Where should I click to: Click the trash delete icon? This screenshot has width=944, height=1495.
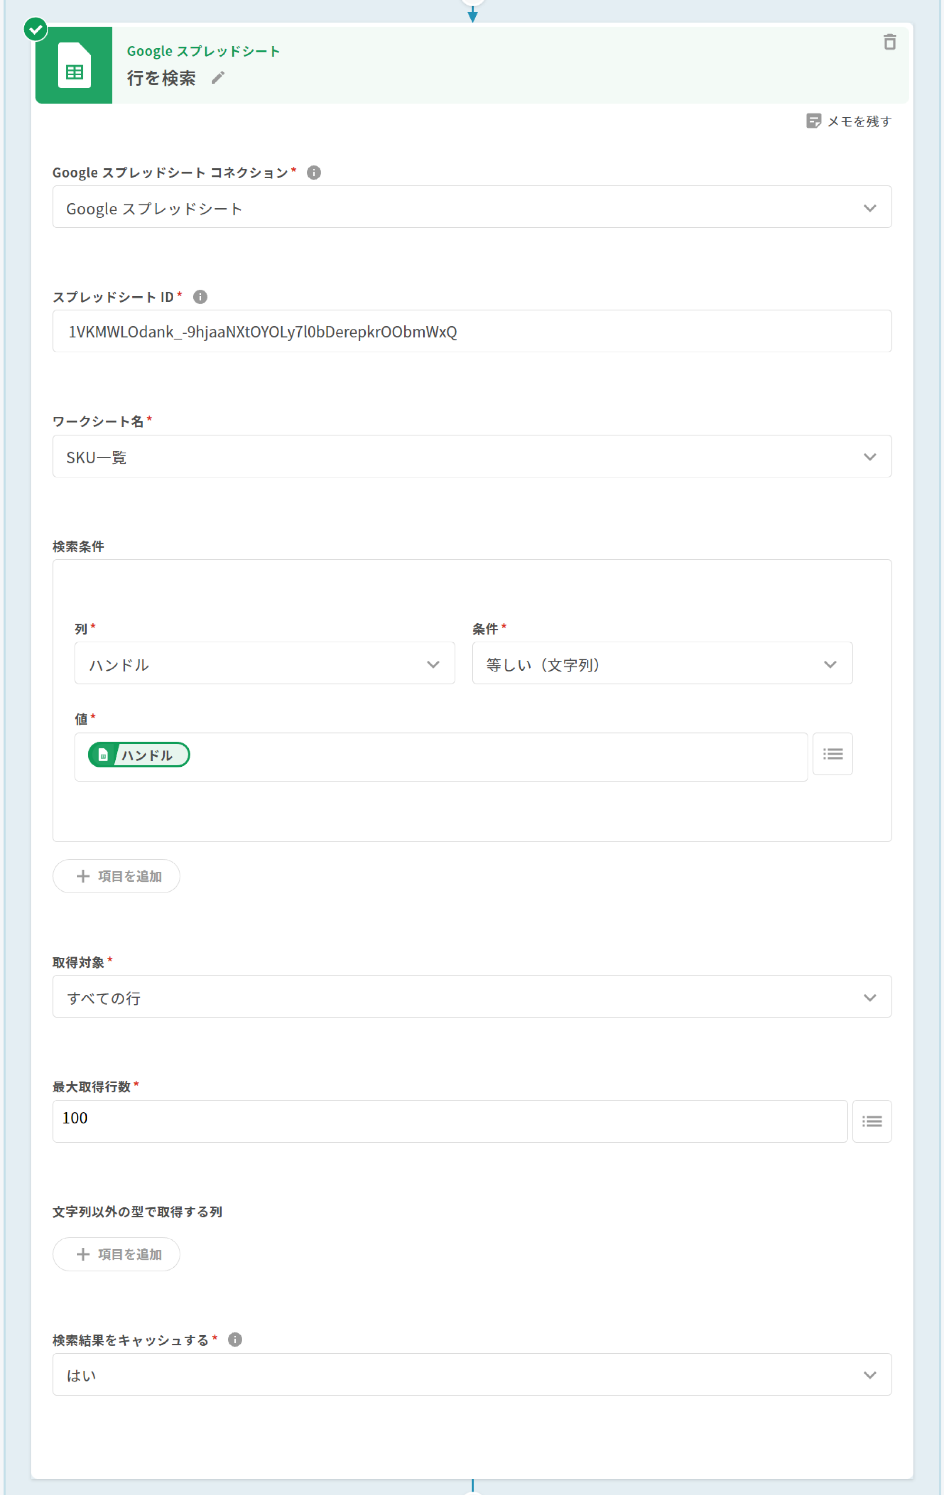pos(889,42)
